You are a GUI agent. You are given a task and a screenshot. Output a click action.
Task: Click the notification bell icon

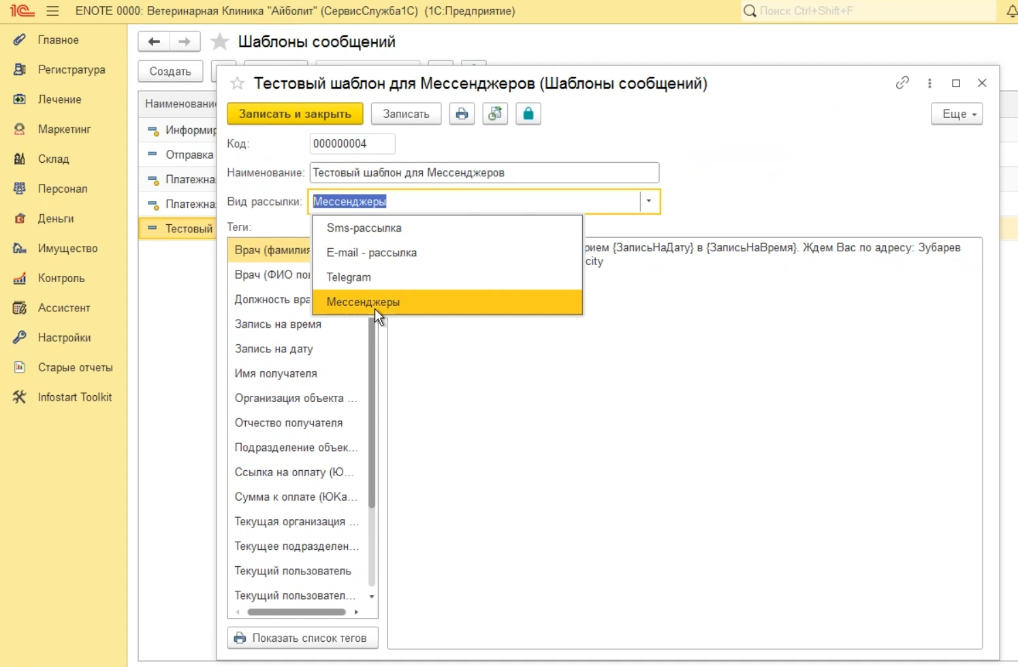1012,12
